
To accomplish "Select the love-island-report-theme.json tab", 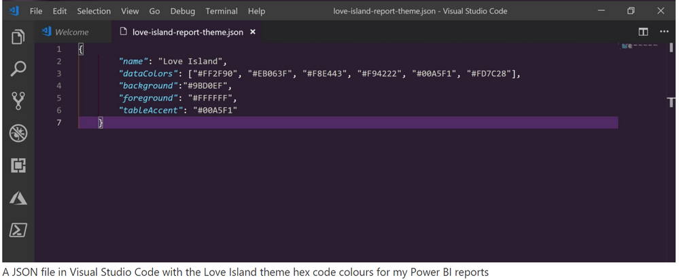I will [x=186, y=32].
